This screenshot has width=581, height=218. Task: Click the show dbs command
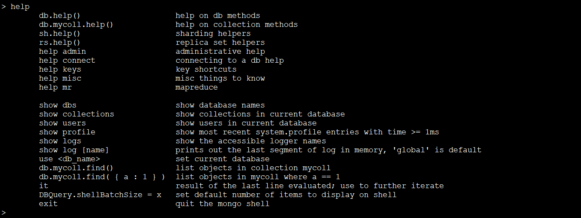[x=58, y=105]
